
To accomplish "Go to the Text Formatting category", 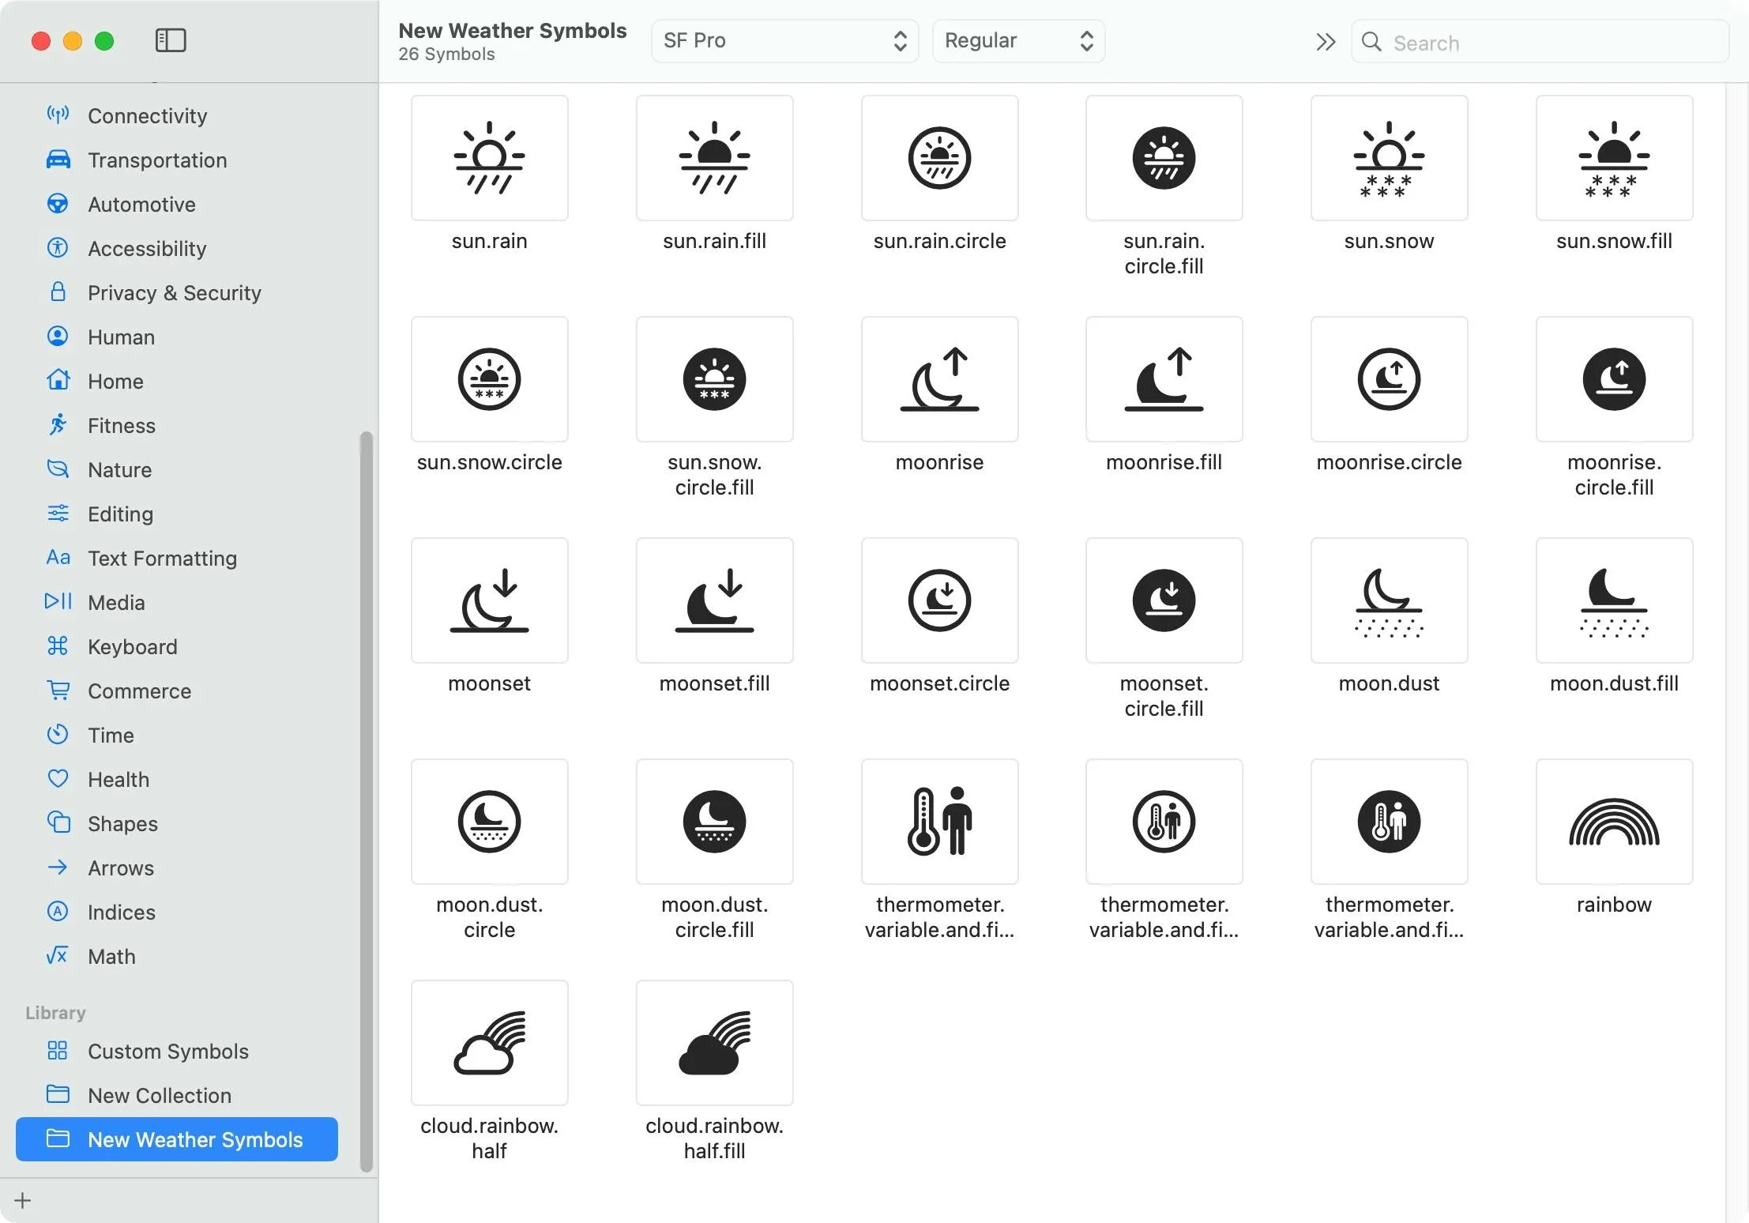I will tap(177, 558).
